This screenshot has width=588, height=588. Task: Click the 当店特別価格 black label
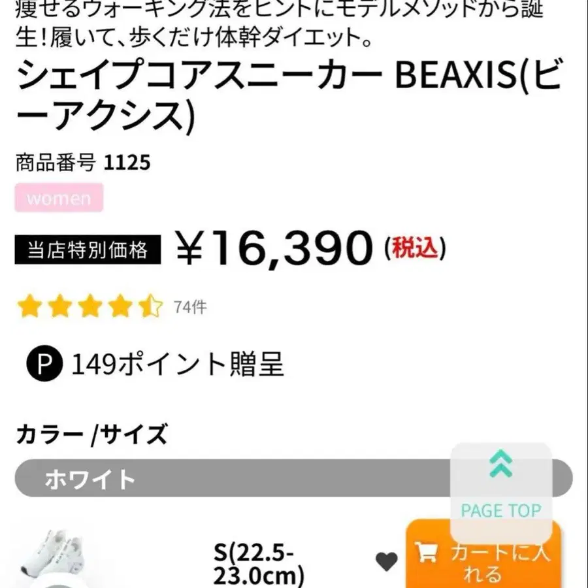(88, 250)
